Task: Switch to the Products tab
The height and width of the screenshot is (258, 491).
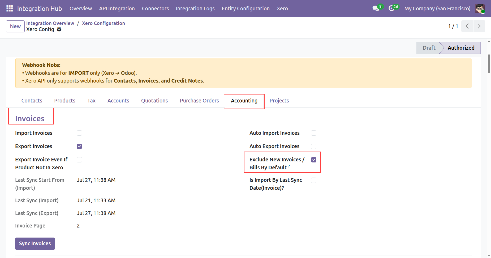Action: pyautogui.click(x=65, y=101)
